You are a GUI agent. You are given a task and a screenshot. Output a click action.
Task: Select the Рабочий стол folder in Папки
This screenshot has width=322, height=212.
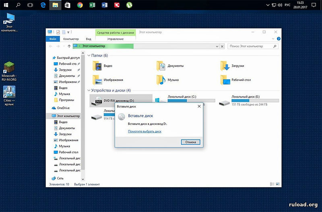pyautogui.click(x=235, y=80)
